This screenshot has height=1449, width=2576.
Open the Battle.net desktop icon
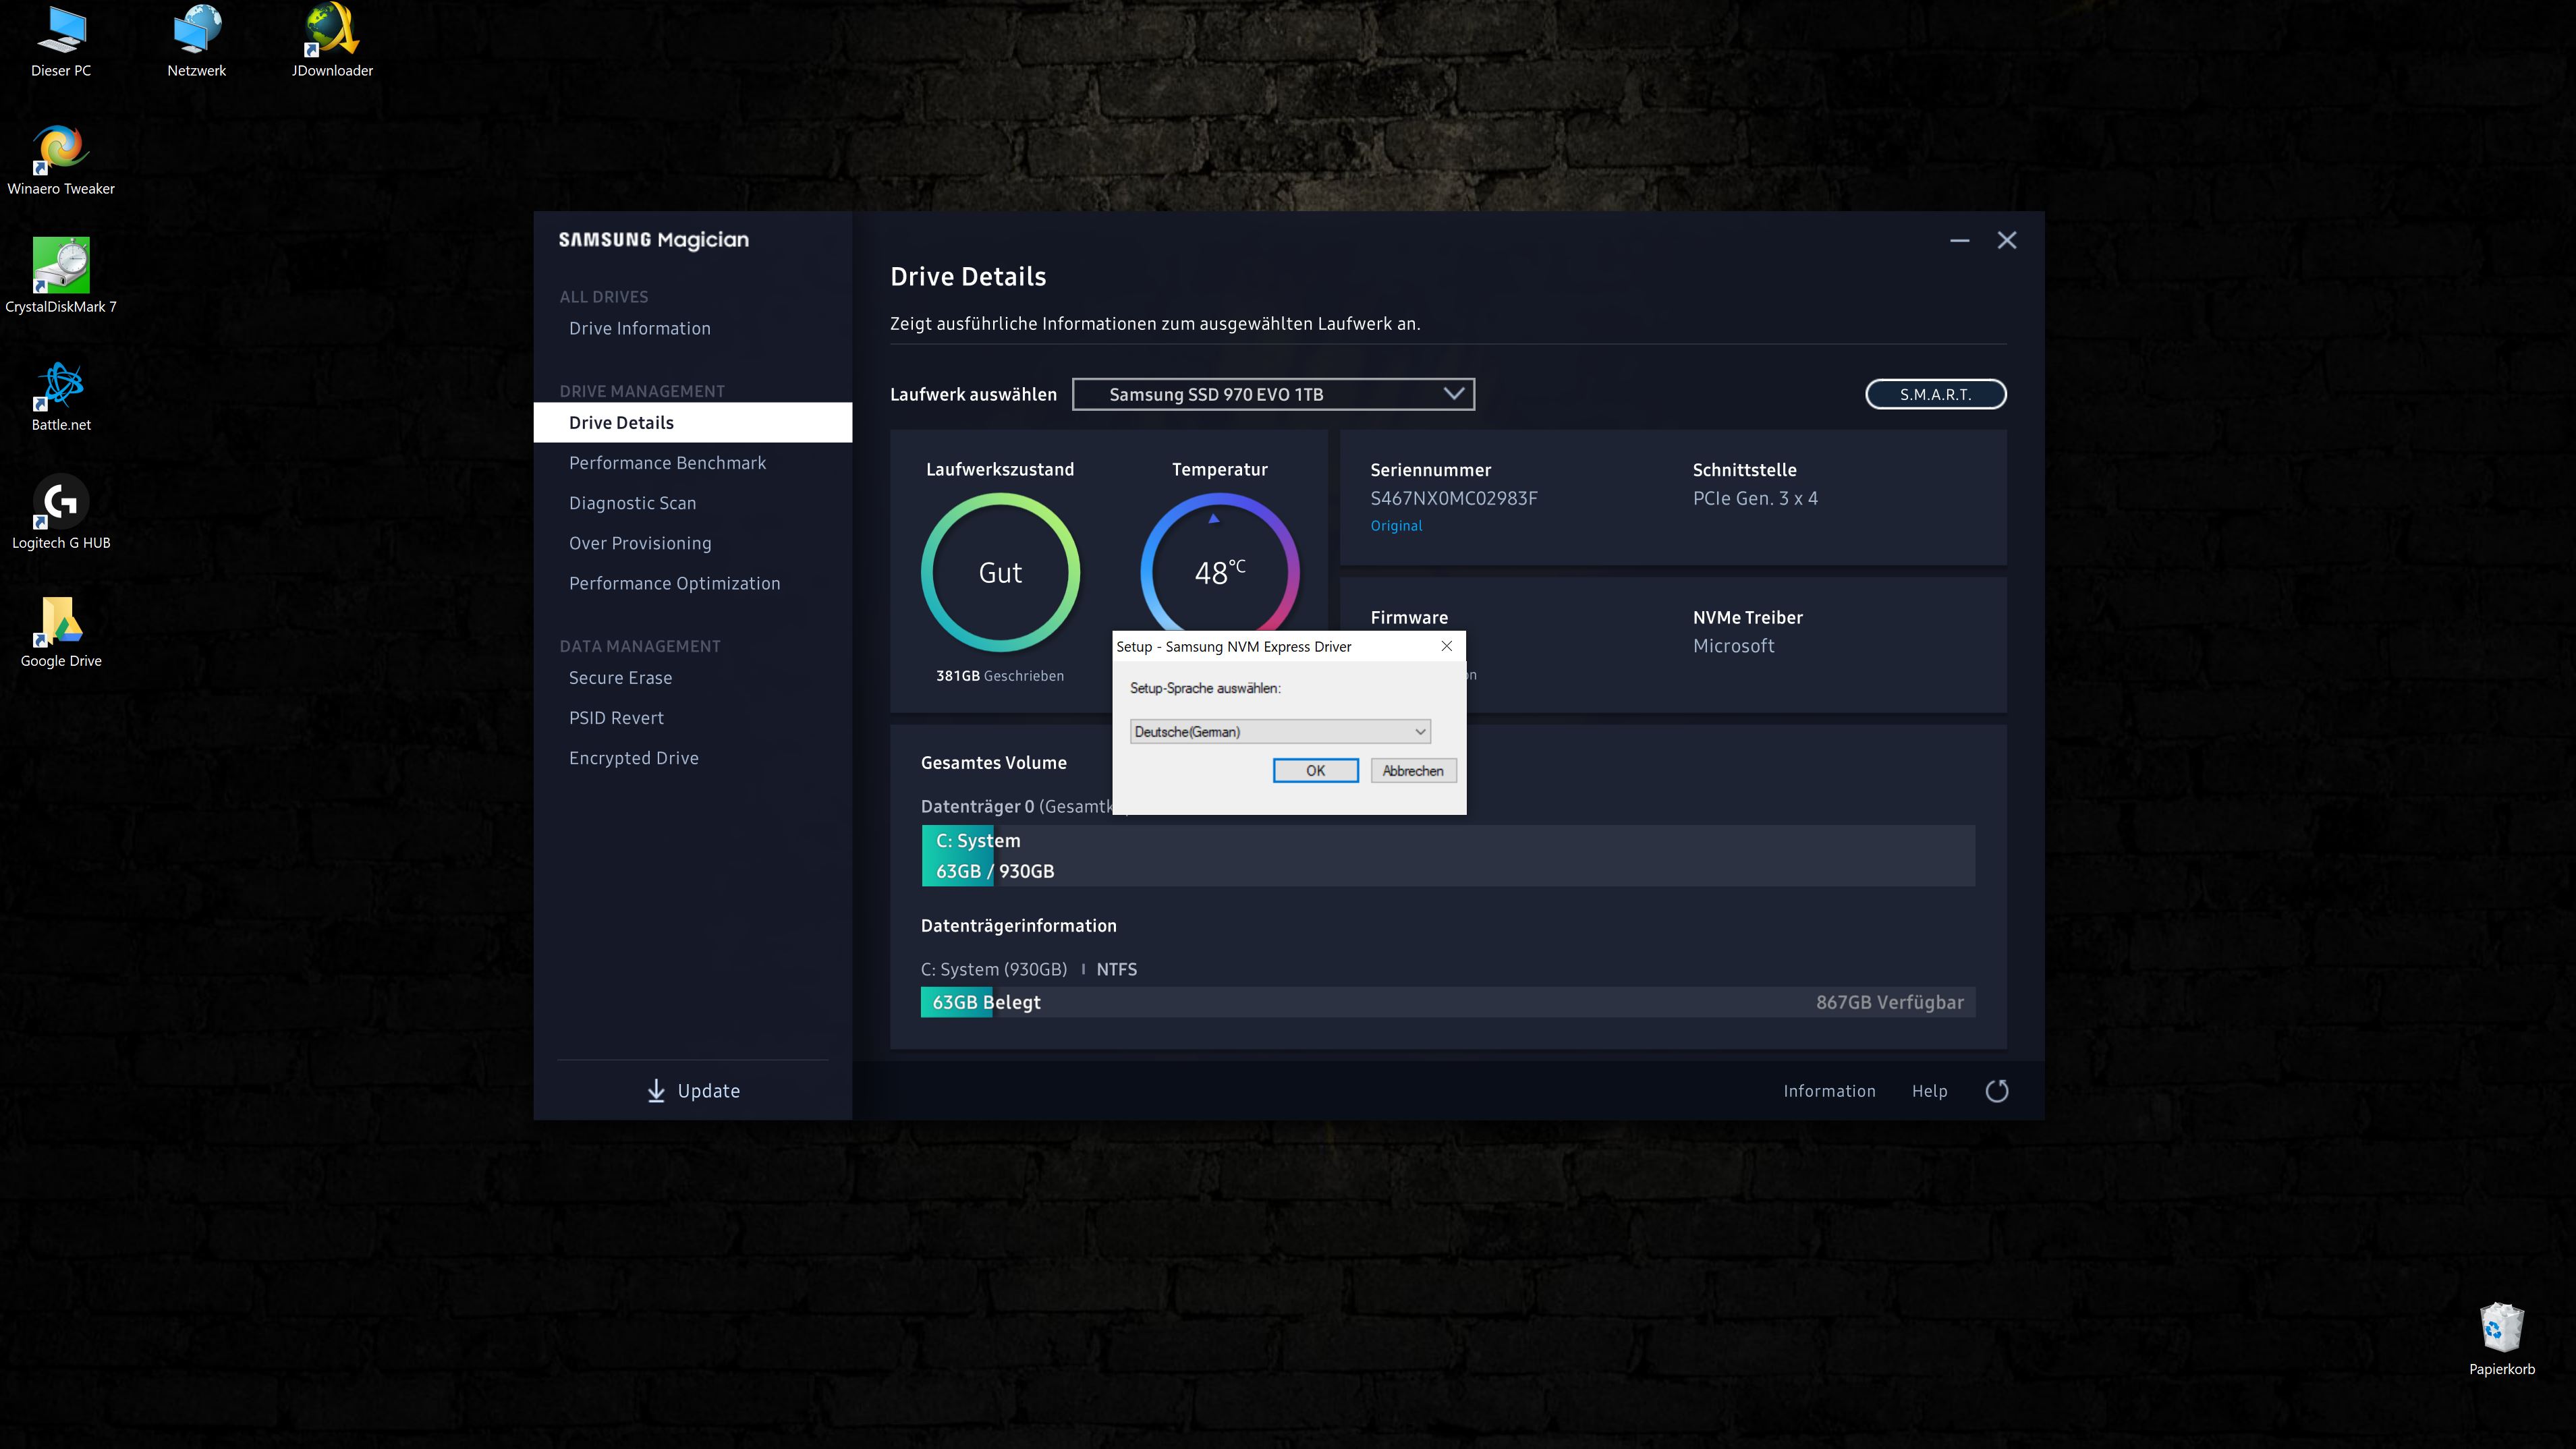(61, 385)
